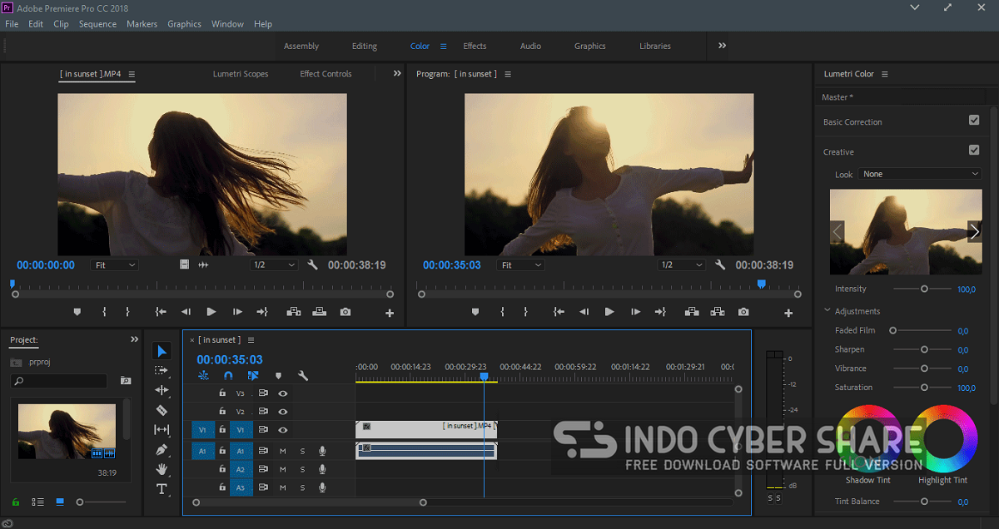The image size is (999, 529).
Task: Toggle project read-only green lock
Action: pos(15,502)
